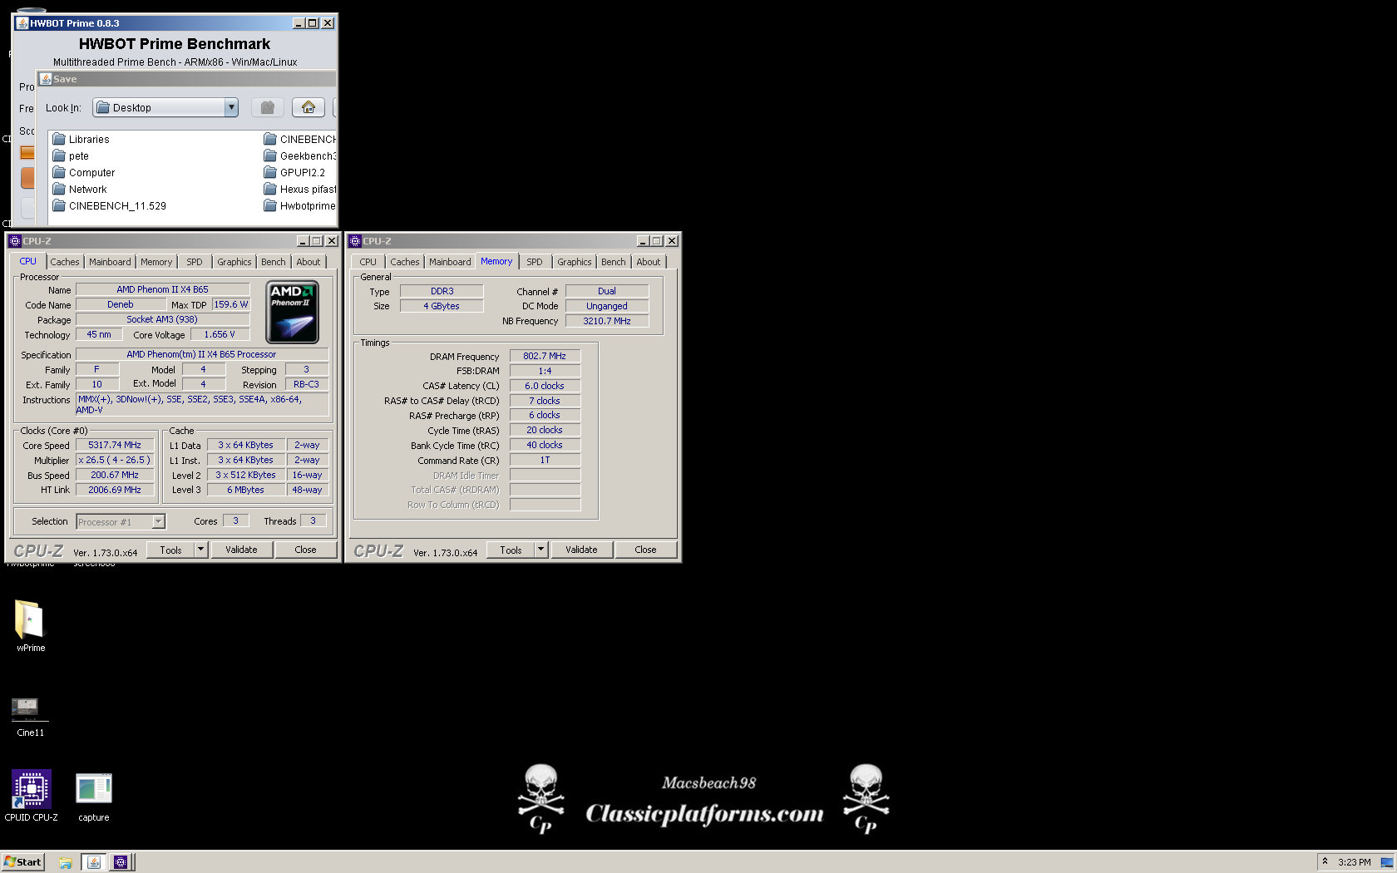Show hidden system tray icons arrow

(1325, 861)
